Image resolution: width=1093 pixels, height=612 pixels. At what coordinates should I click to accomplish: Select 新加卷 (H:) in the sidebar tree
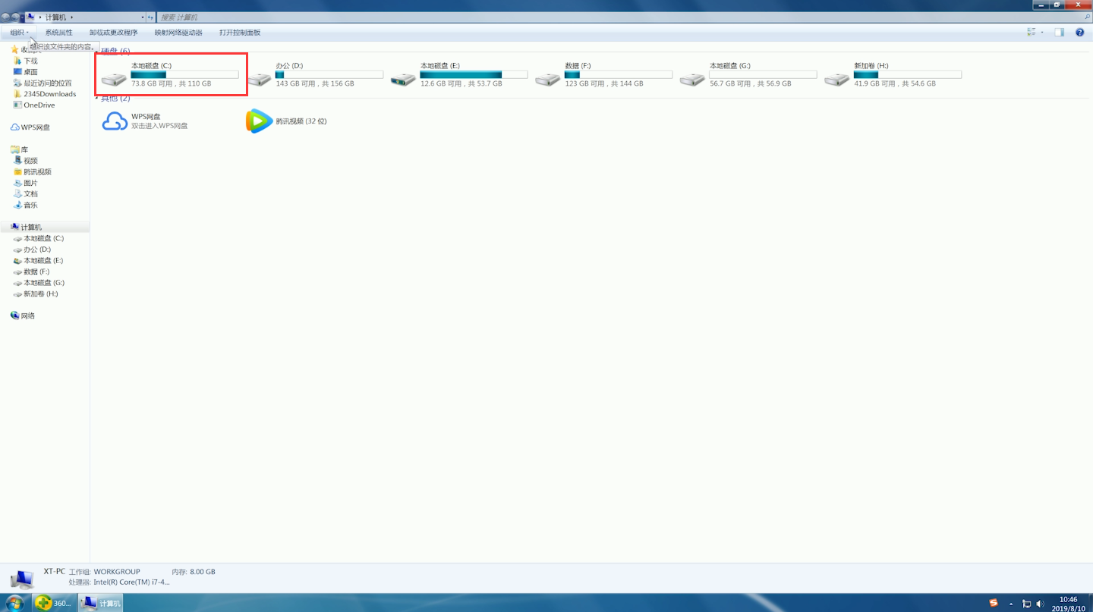(x=36, y=293)
